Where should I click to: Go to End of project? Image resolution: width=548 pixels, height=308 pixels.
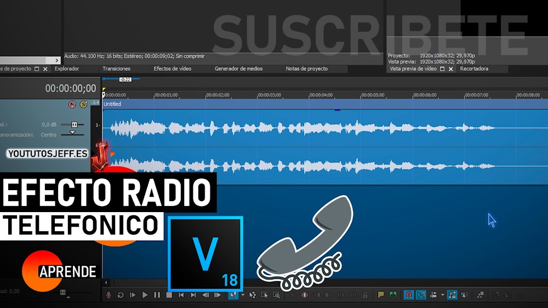click(193, 295)
